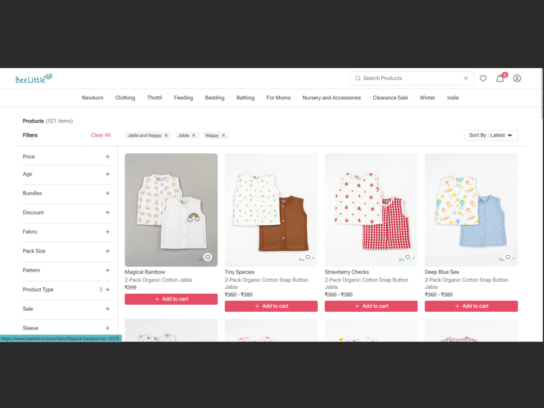
Task: Open the Bathing menu
Action: 246,98
